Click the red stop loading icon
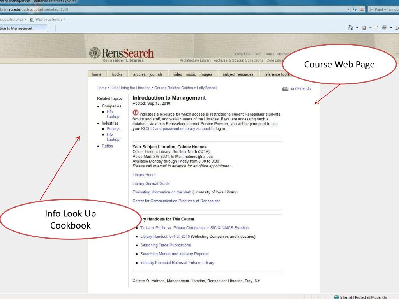The height and width of the screenshot is (299, 399). click(x=362, y=9)
